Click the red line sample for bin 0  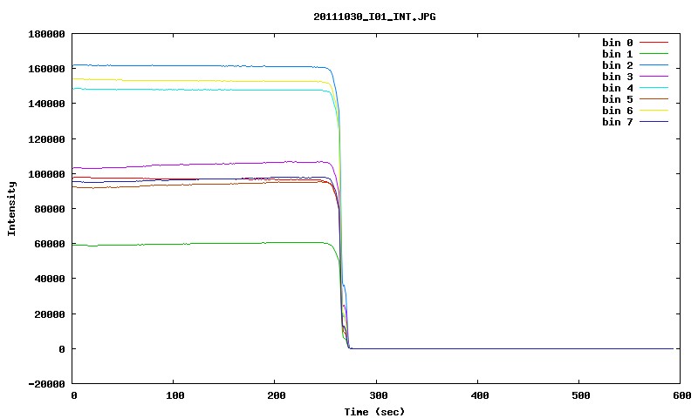(x=654, y=43)
